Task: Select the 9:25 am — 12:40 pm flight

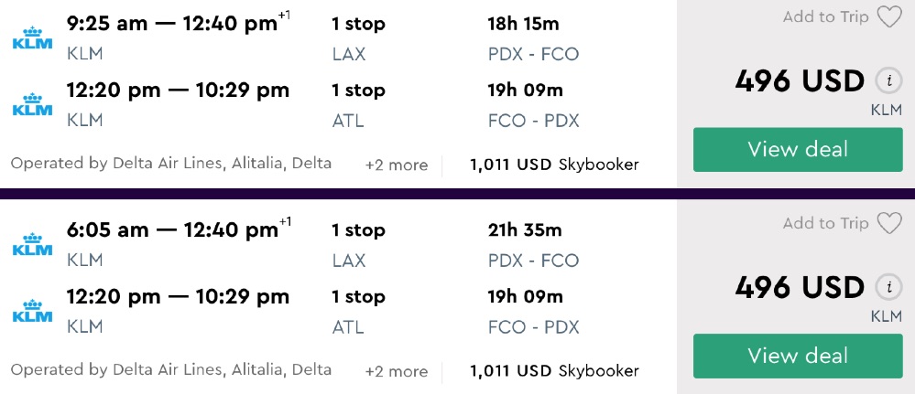Action: [172, 24]
